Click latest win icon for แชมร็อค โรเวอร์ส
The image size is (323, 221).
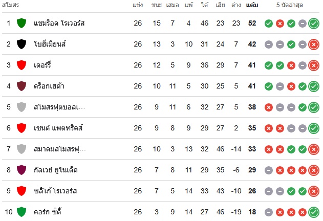coord(314,24)
